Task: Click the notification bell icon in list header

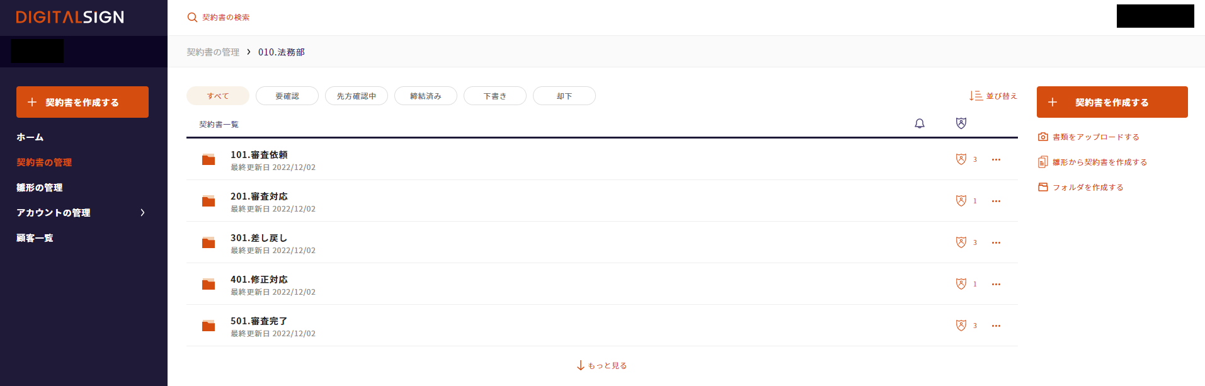Action: point(920,123)
